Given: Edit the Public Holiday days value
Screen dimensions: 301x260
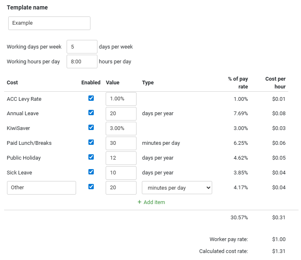Looking at the screenshot, I should pos(121,158).
